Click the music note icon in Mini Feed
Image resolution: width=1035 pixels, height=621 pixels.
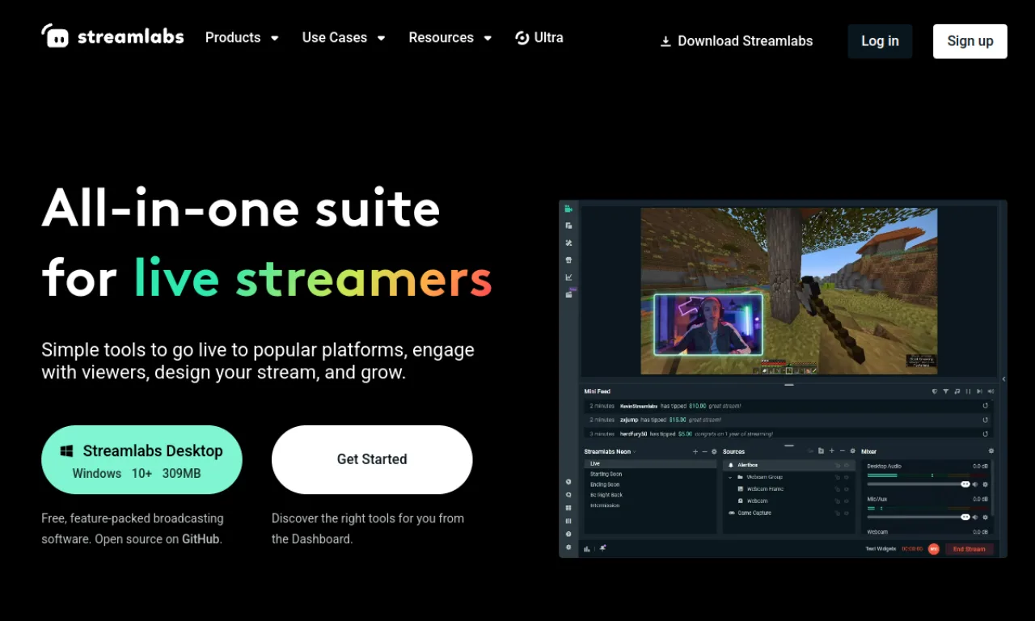pos(957,391)
